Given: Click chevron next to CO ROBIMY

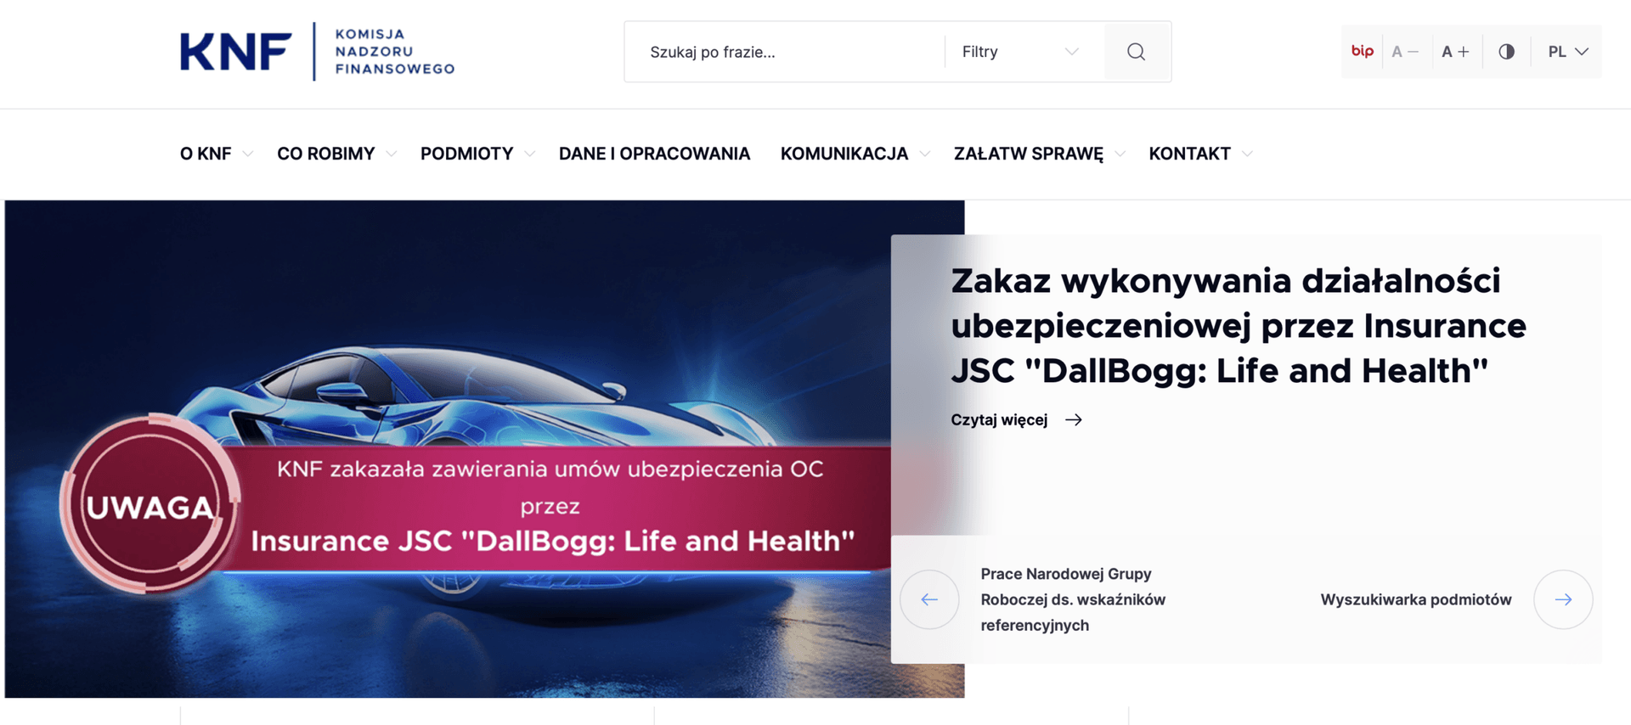Looking at the screenshot, I should coord(392,155).
